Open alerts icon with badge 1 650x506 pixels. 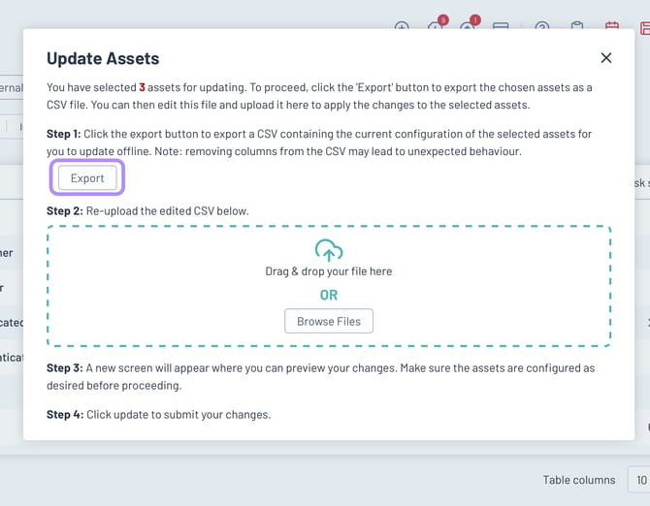coord(468,26)
